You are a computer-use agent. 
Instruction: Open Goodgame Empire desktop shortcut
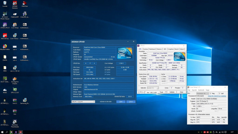pos(15,80)
